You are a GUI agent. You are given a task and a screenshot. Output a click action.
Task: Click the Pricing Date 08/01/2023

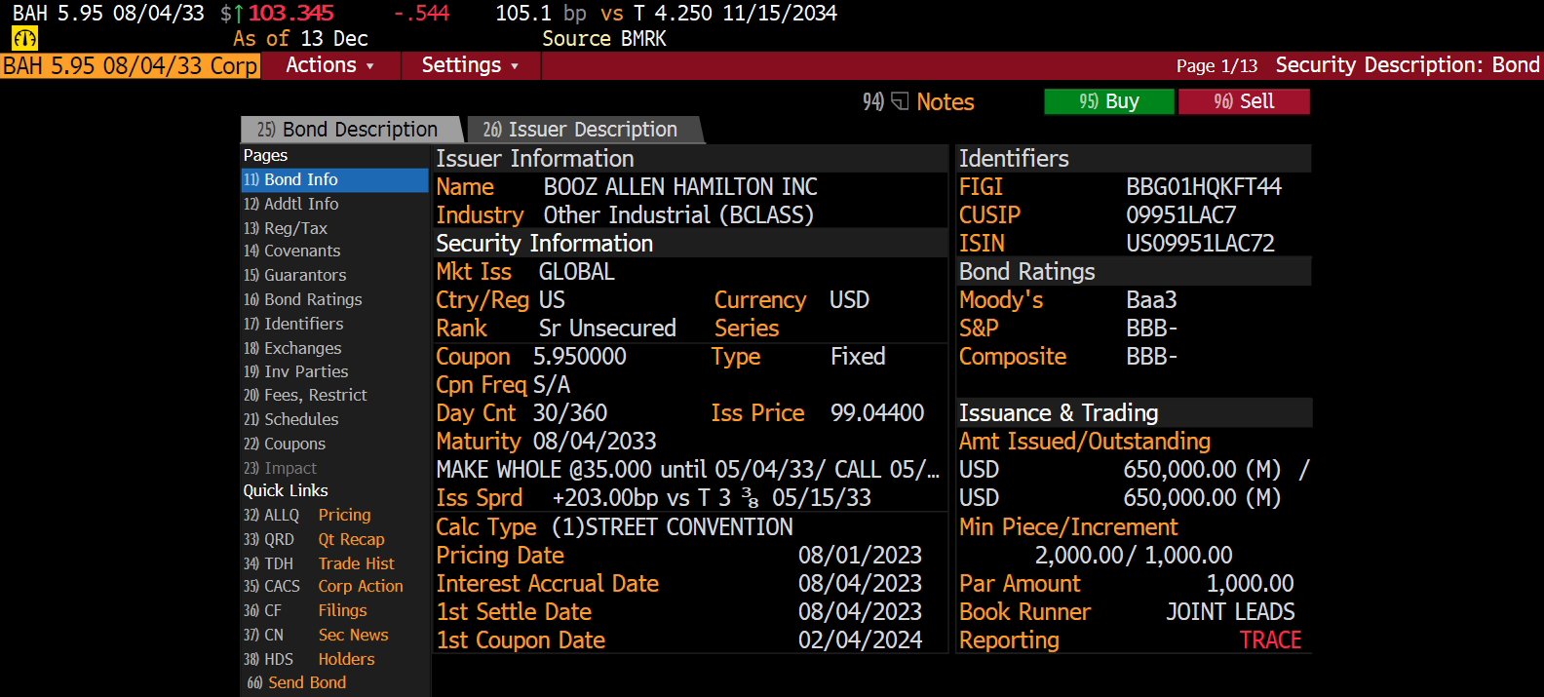(x=860, y=556)
